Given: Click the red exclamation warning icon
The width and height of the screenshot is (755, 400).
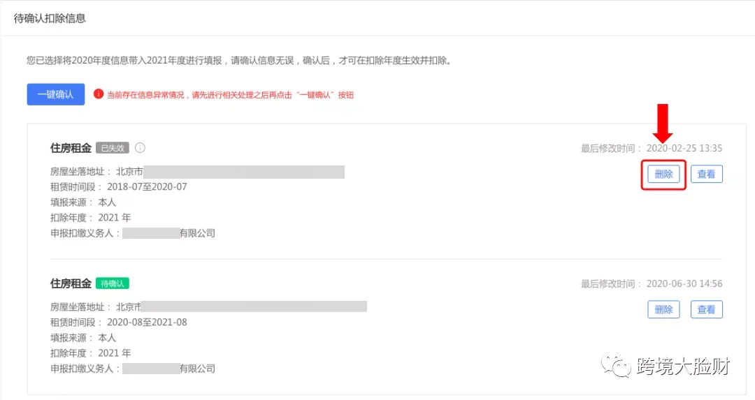Looking at the screenshot, I should (99, 94).
